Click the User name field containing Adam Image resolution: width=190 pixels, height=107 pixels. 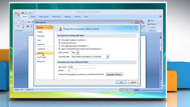click(x=81, y=67)
